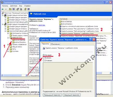The image size is (113, 97).
Task: Click right arrow of tree horizontal scrollbar
Action: 27,75
